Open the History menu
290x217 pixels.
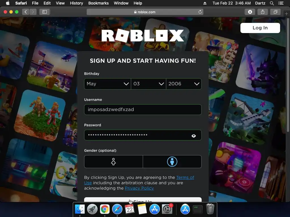click(76, 3)
